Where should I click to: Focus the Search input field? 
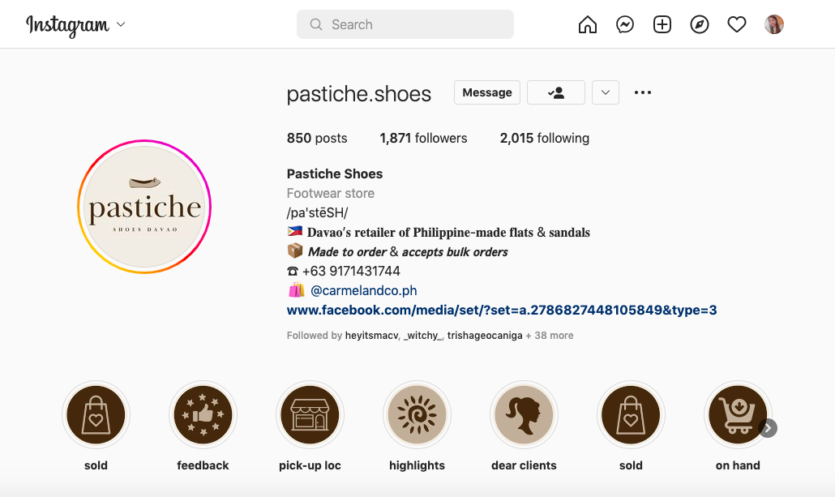click(x=405, y=24)
